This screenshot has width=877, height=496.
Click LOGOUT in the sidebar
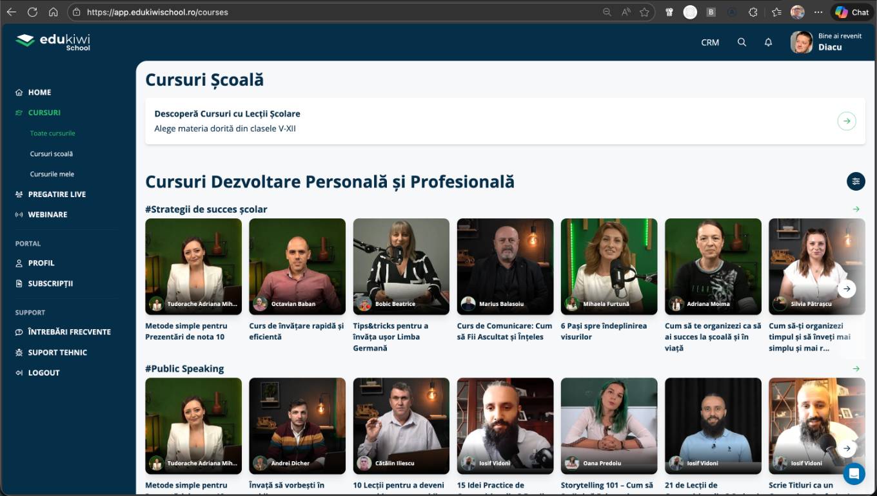(x=43, y=373)
